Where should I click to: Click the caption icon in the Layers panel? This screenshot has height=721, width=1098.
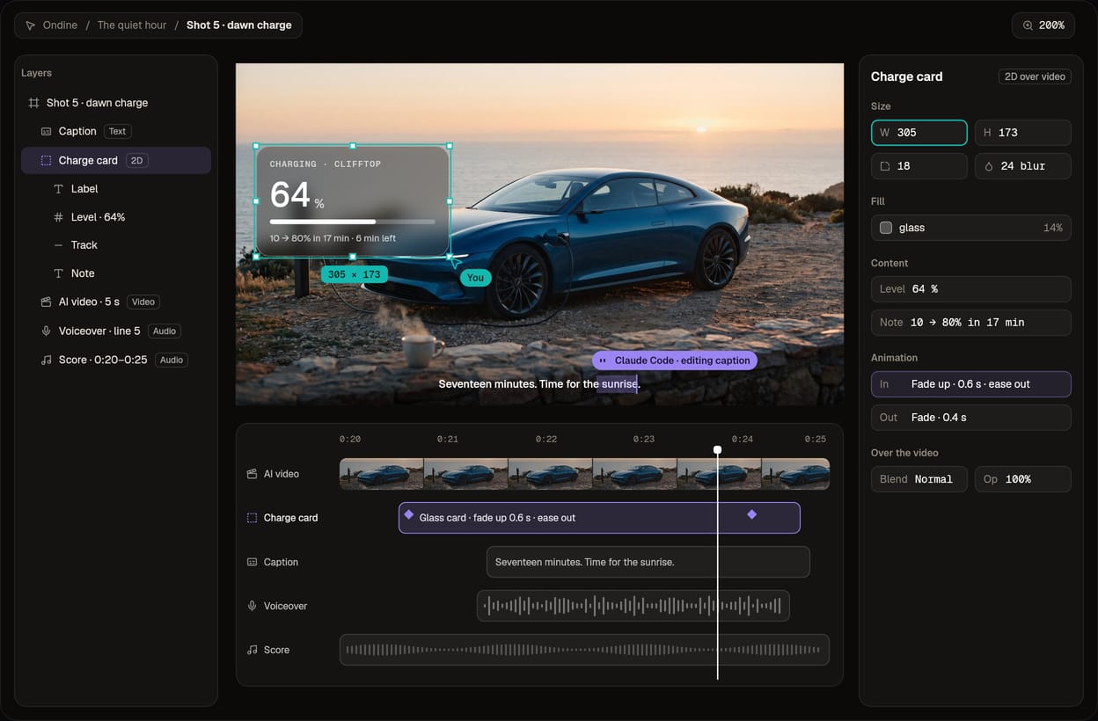(47, 131)
